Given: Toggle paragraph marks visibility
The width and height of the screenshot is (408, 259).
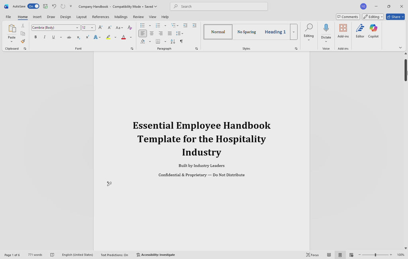Looking at the screenshot, I should coord(181,41).
